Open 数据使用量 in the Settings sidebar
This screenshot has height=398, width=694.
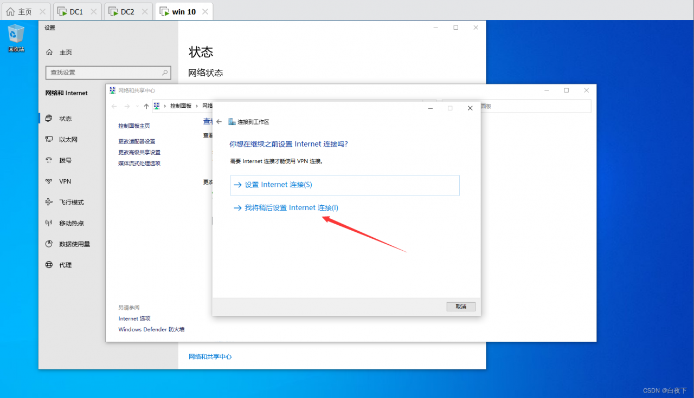(68, 244)
